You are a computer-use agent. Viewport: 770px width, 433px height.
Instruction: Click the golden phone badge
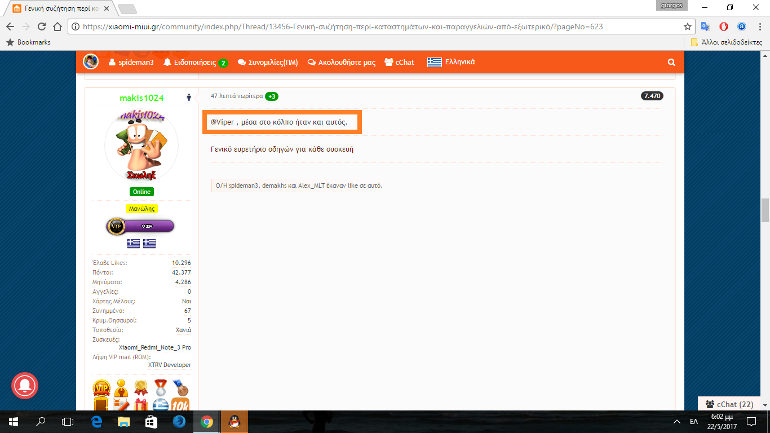click(102, 405)
